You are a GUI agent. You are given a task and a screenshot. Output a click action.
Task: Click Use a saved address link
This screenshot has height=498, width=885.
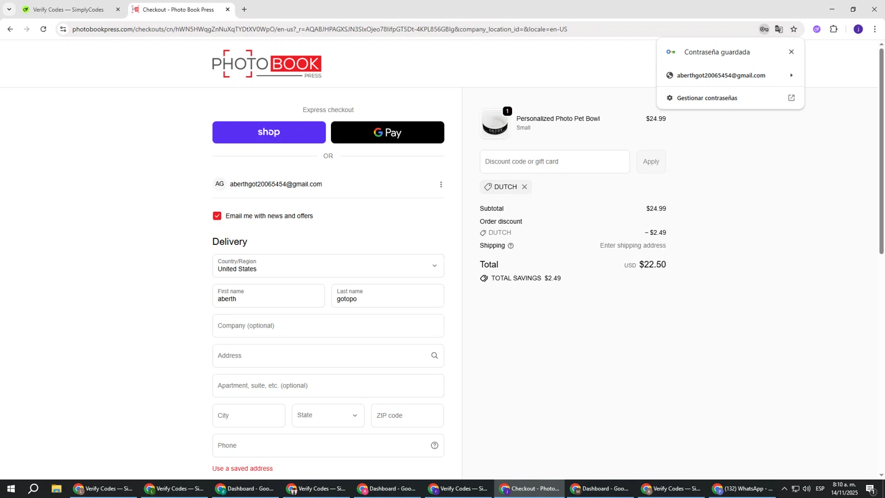coord(242,468)
